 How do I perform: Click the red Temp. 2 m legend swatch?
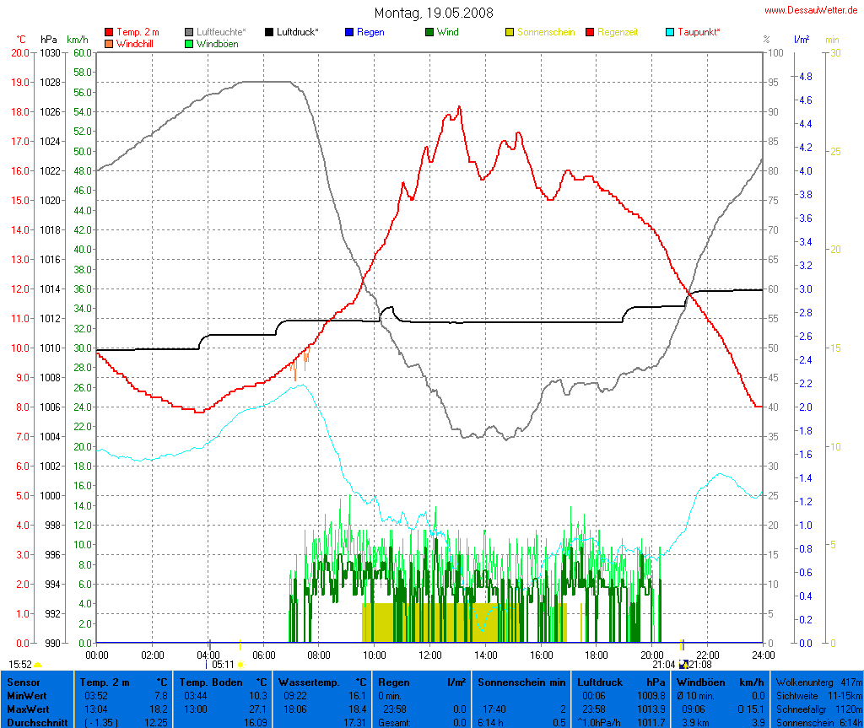click(x=109, y=32)
